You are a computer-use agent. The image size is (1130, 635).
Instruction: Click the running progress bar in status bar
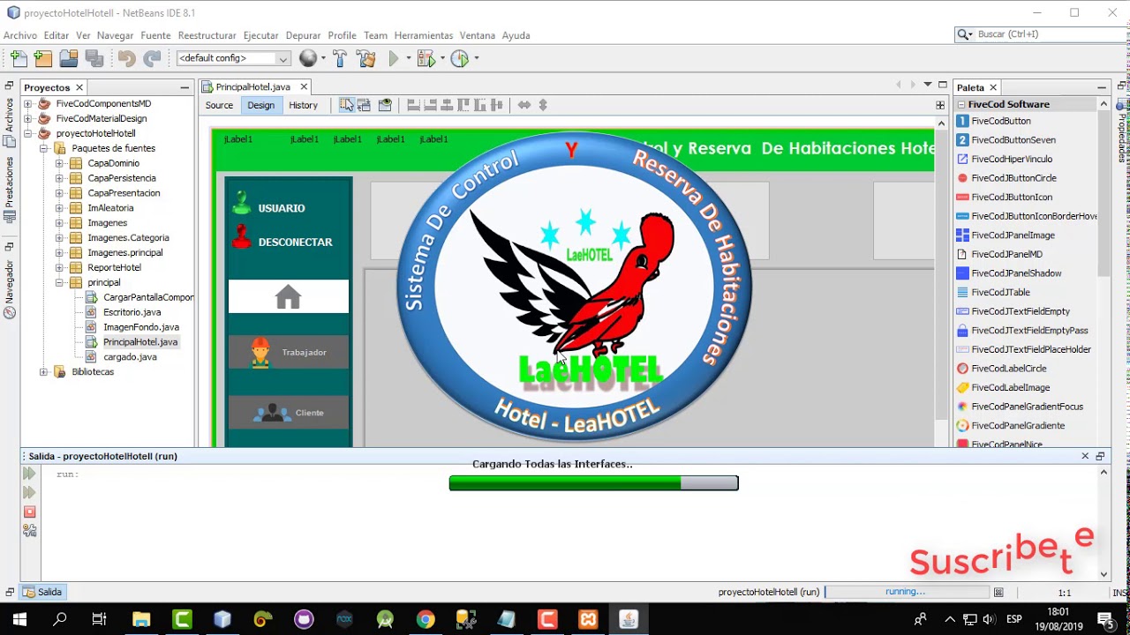pos(906,592)
